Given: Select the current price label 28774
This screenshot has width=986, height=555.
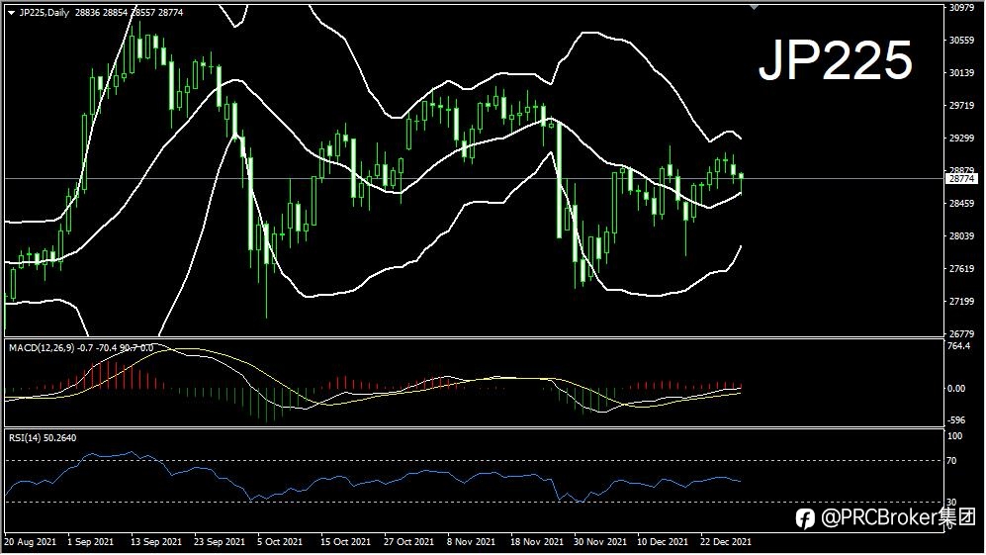Looking at the screenshot, I should point(961,179).
